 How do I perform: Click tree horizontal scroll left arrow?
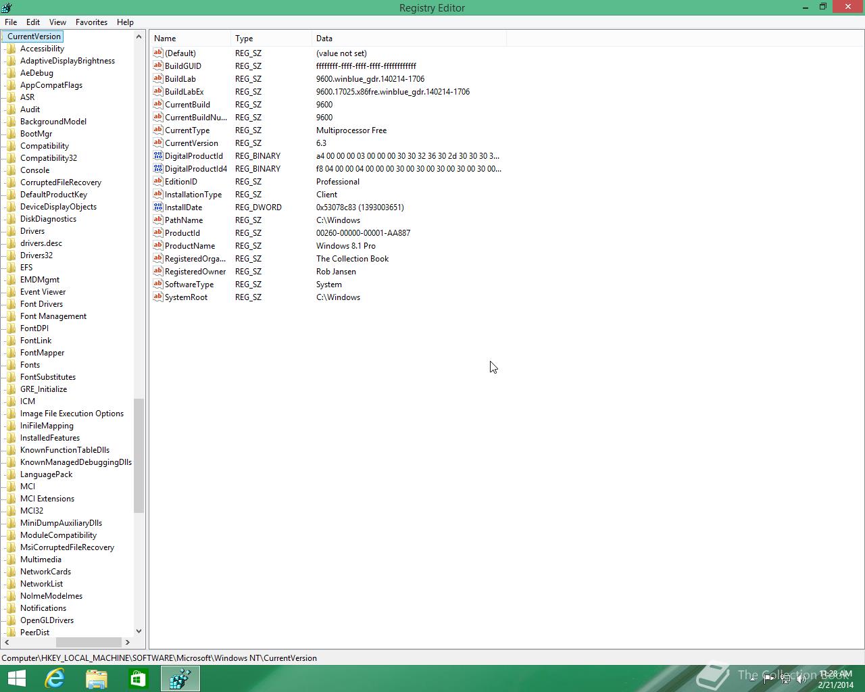7,642
